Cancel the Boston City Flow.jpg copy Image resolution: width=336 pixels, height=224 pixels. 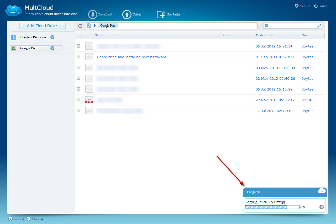click(x=322, y=207)
